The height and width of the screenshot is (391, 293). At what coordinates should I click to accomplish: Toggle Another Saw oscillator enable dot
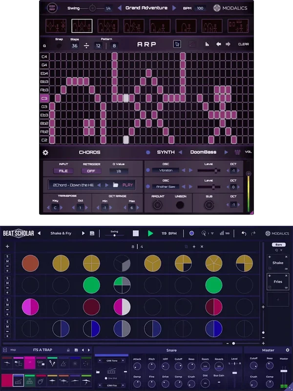pos(148,187)
